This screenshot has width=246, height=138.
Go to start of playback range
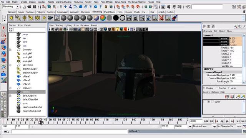pyautogui.click(x=206, y=121)
